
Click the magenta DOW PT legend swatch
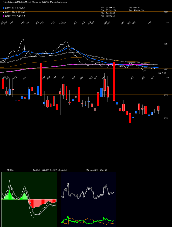click(4, 16)
